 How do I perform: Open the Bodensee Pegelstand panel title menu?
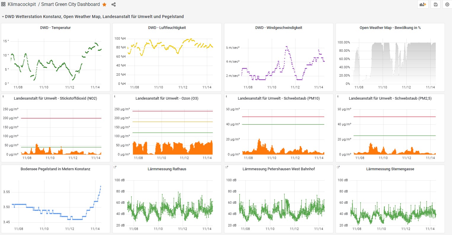(55, 169)
